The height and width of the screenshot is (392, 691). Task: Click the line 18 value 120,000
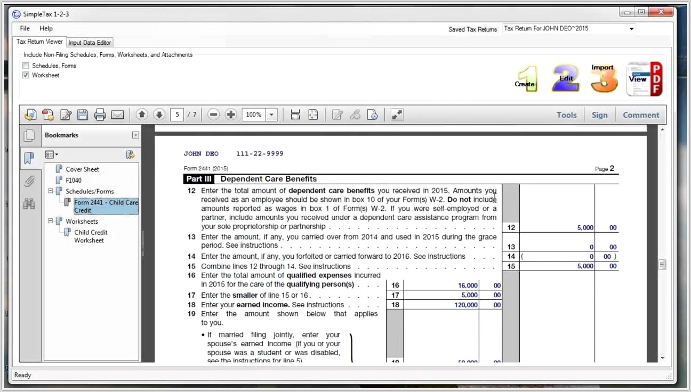[x=467, y=305]
